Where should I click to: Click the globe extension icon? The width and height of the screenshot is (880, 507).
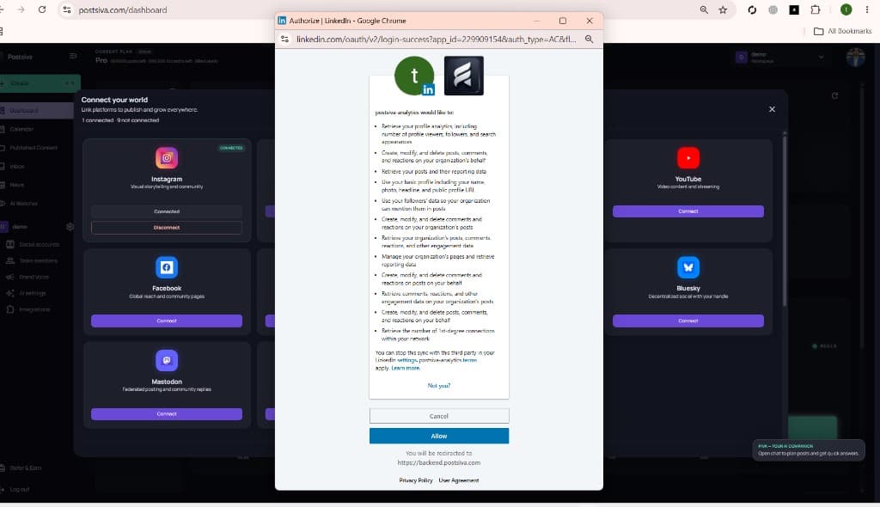pos(773,9)
